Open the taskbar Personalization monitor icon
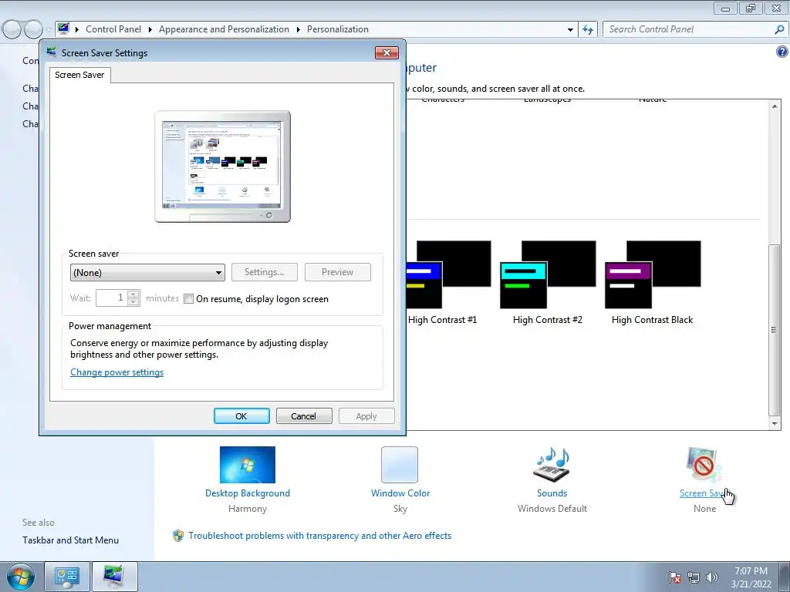The height and width of the screenshot is (592, 790). tap(115, 577)
